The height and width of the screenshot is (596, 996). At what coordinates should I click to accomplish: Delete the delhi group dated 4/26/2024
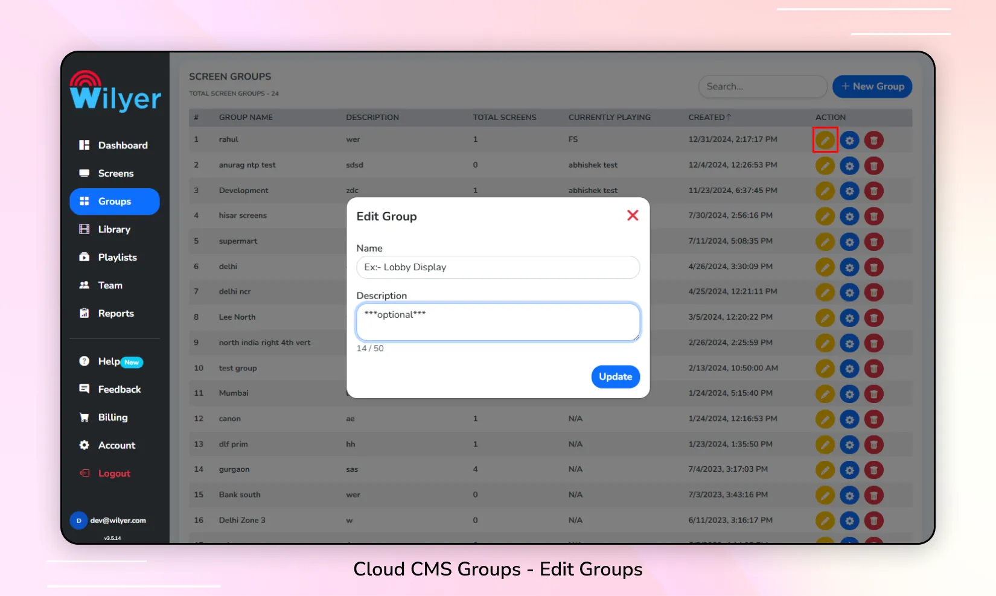[x=873, y=267]
